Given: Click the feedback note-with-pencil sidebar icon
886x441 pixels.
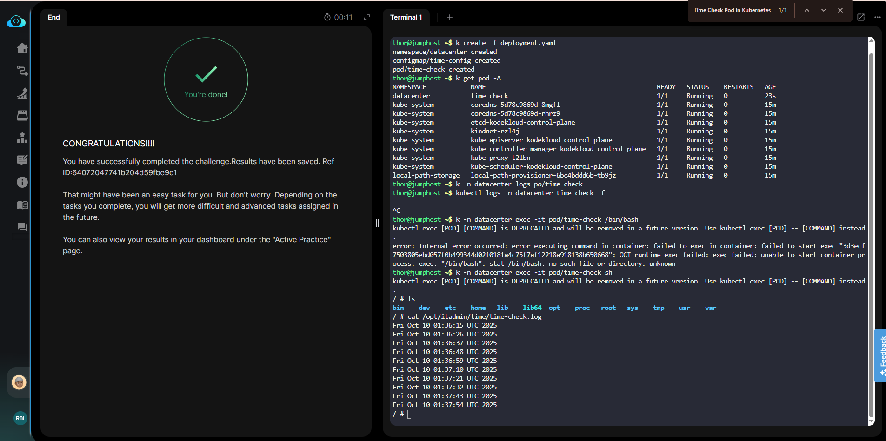Looking at the screenshot, I should click(22, 160).
